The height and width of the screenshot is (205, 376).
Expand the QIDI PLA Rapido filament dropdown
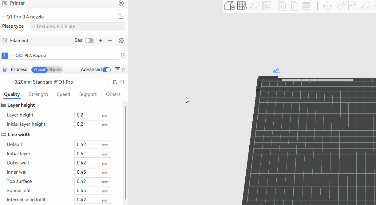coord(64,56)
